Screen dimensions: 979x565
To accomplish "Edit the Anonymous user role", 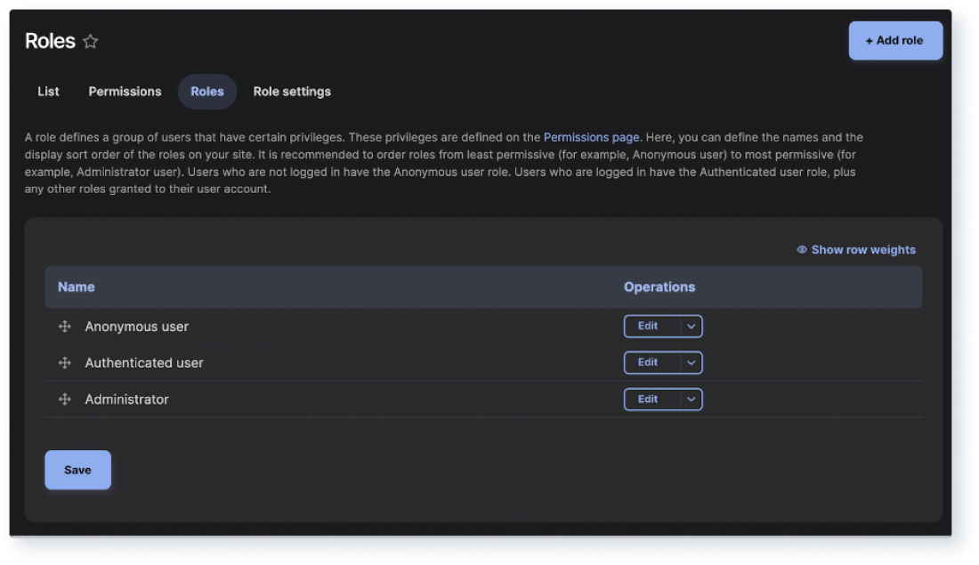I will click(x=648, y=327).
